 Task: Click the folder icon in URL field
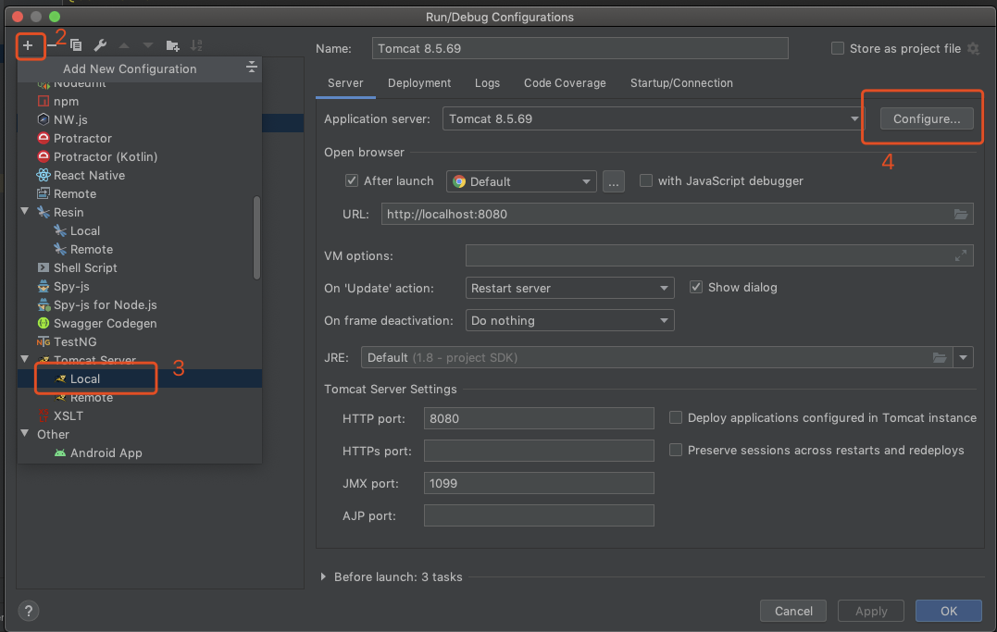pyautogui.click(x=961, y=215)
